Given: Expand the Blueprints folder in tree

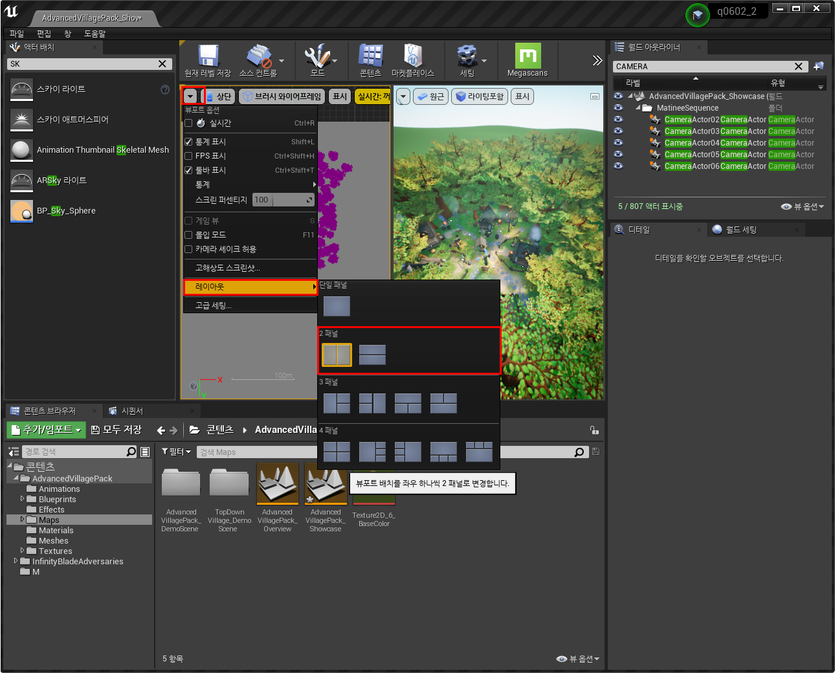Looking at the screenshot, I should 22,499.
